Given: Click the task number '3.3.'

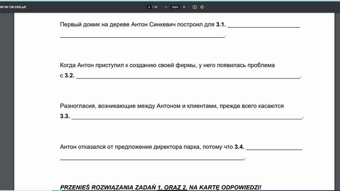Looking at the screenshot, I should (x=65, y=116).
